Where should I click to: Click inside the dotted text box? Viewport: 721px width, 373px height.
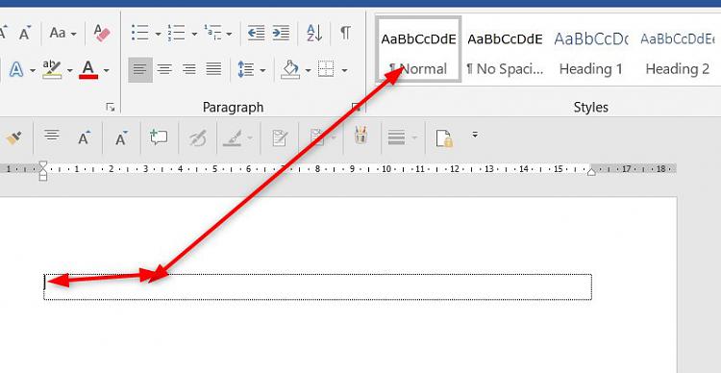pos(318,287)
